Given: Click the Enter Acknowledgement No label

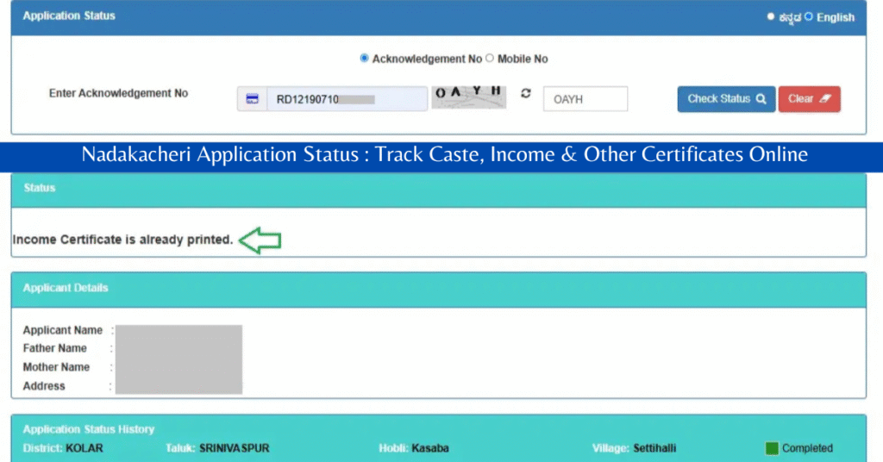Looking at the screenshot, I should coord(118,93).
